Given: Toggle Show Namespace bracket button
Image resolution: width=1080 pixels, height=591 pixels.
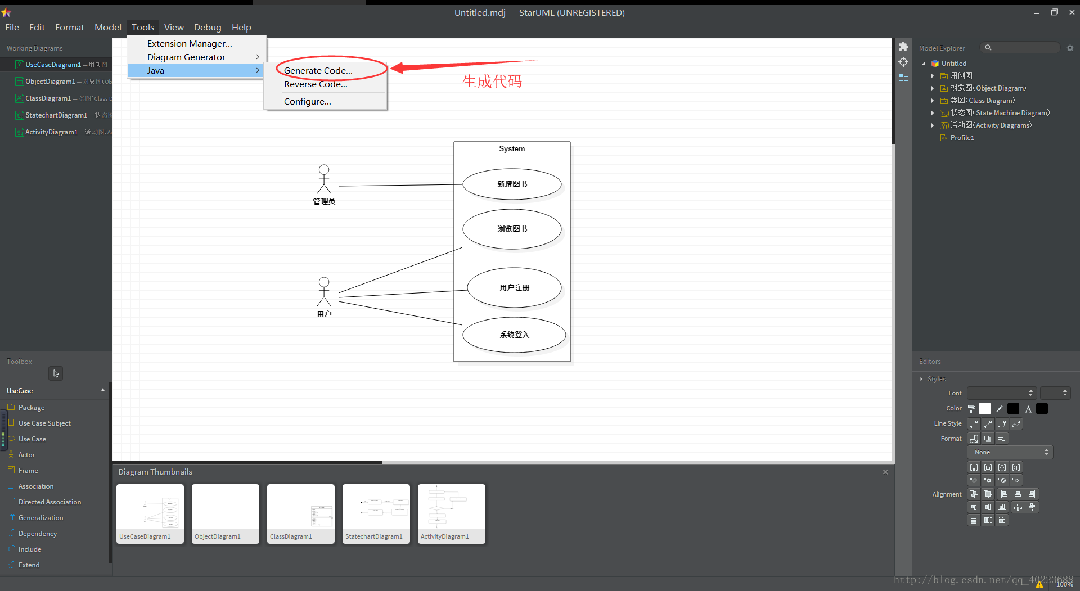Looking at the screenshot, I should pyautogui.click(x=988, y=467).
